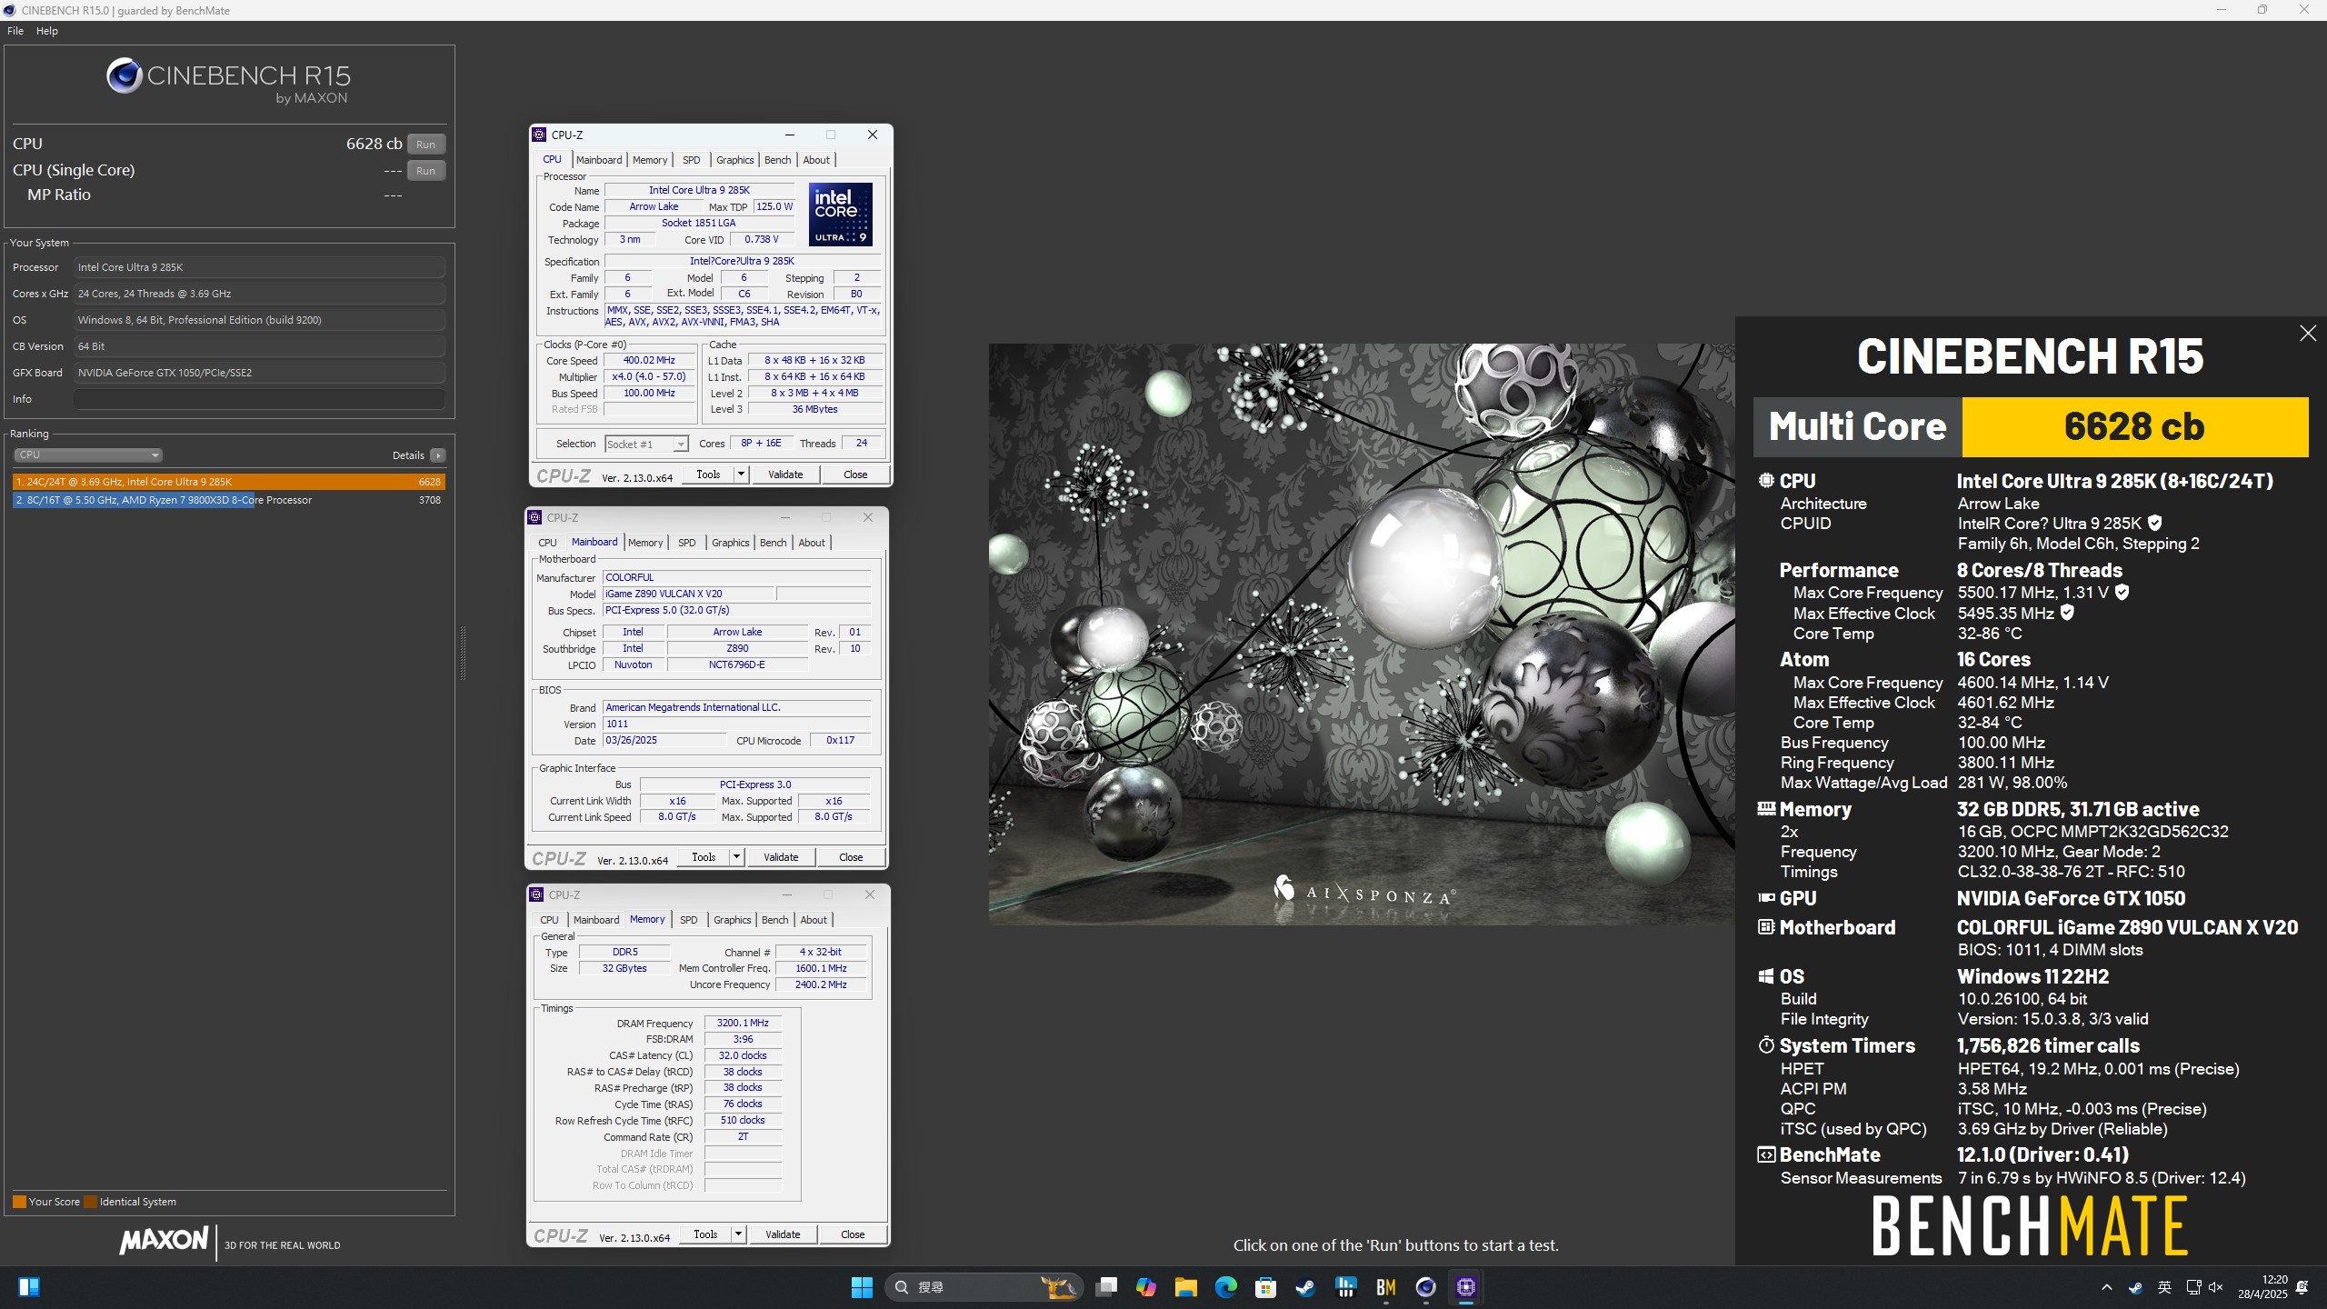The width and height of the screenshot is (2327, 1309).
Task: Expand Tools dropdown arrow in Mainboard CPU-Z window
Action: (736, 857)
